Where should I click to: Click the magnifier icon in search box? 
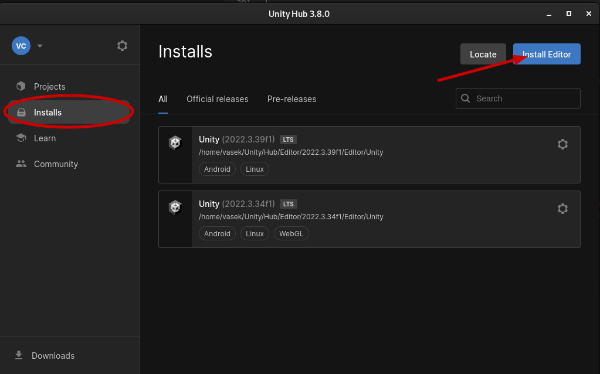coord(466,98)
